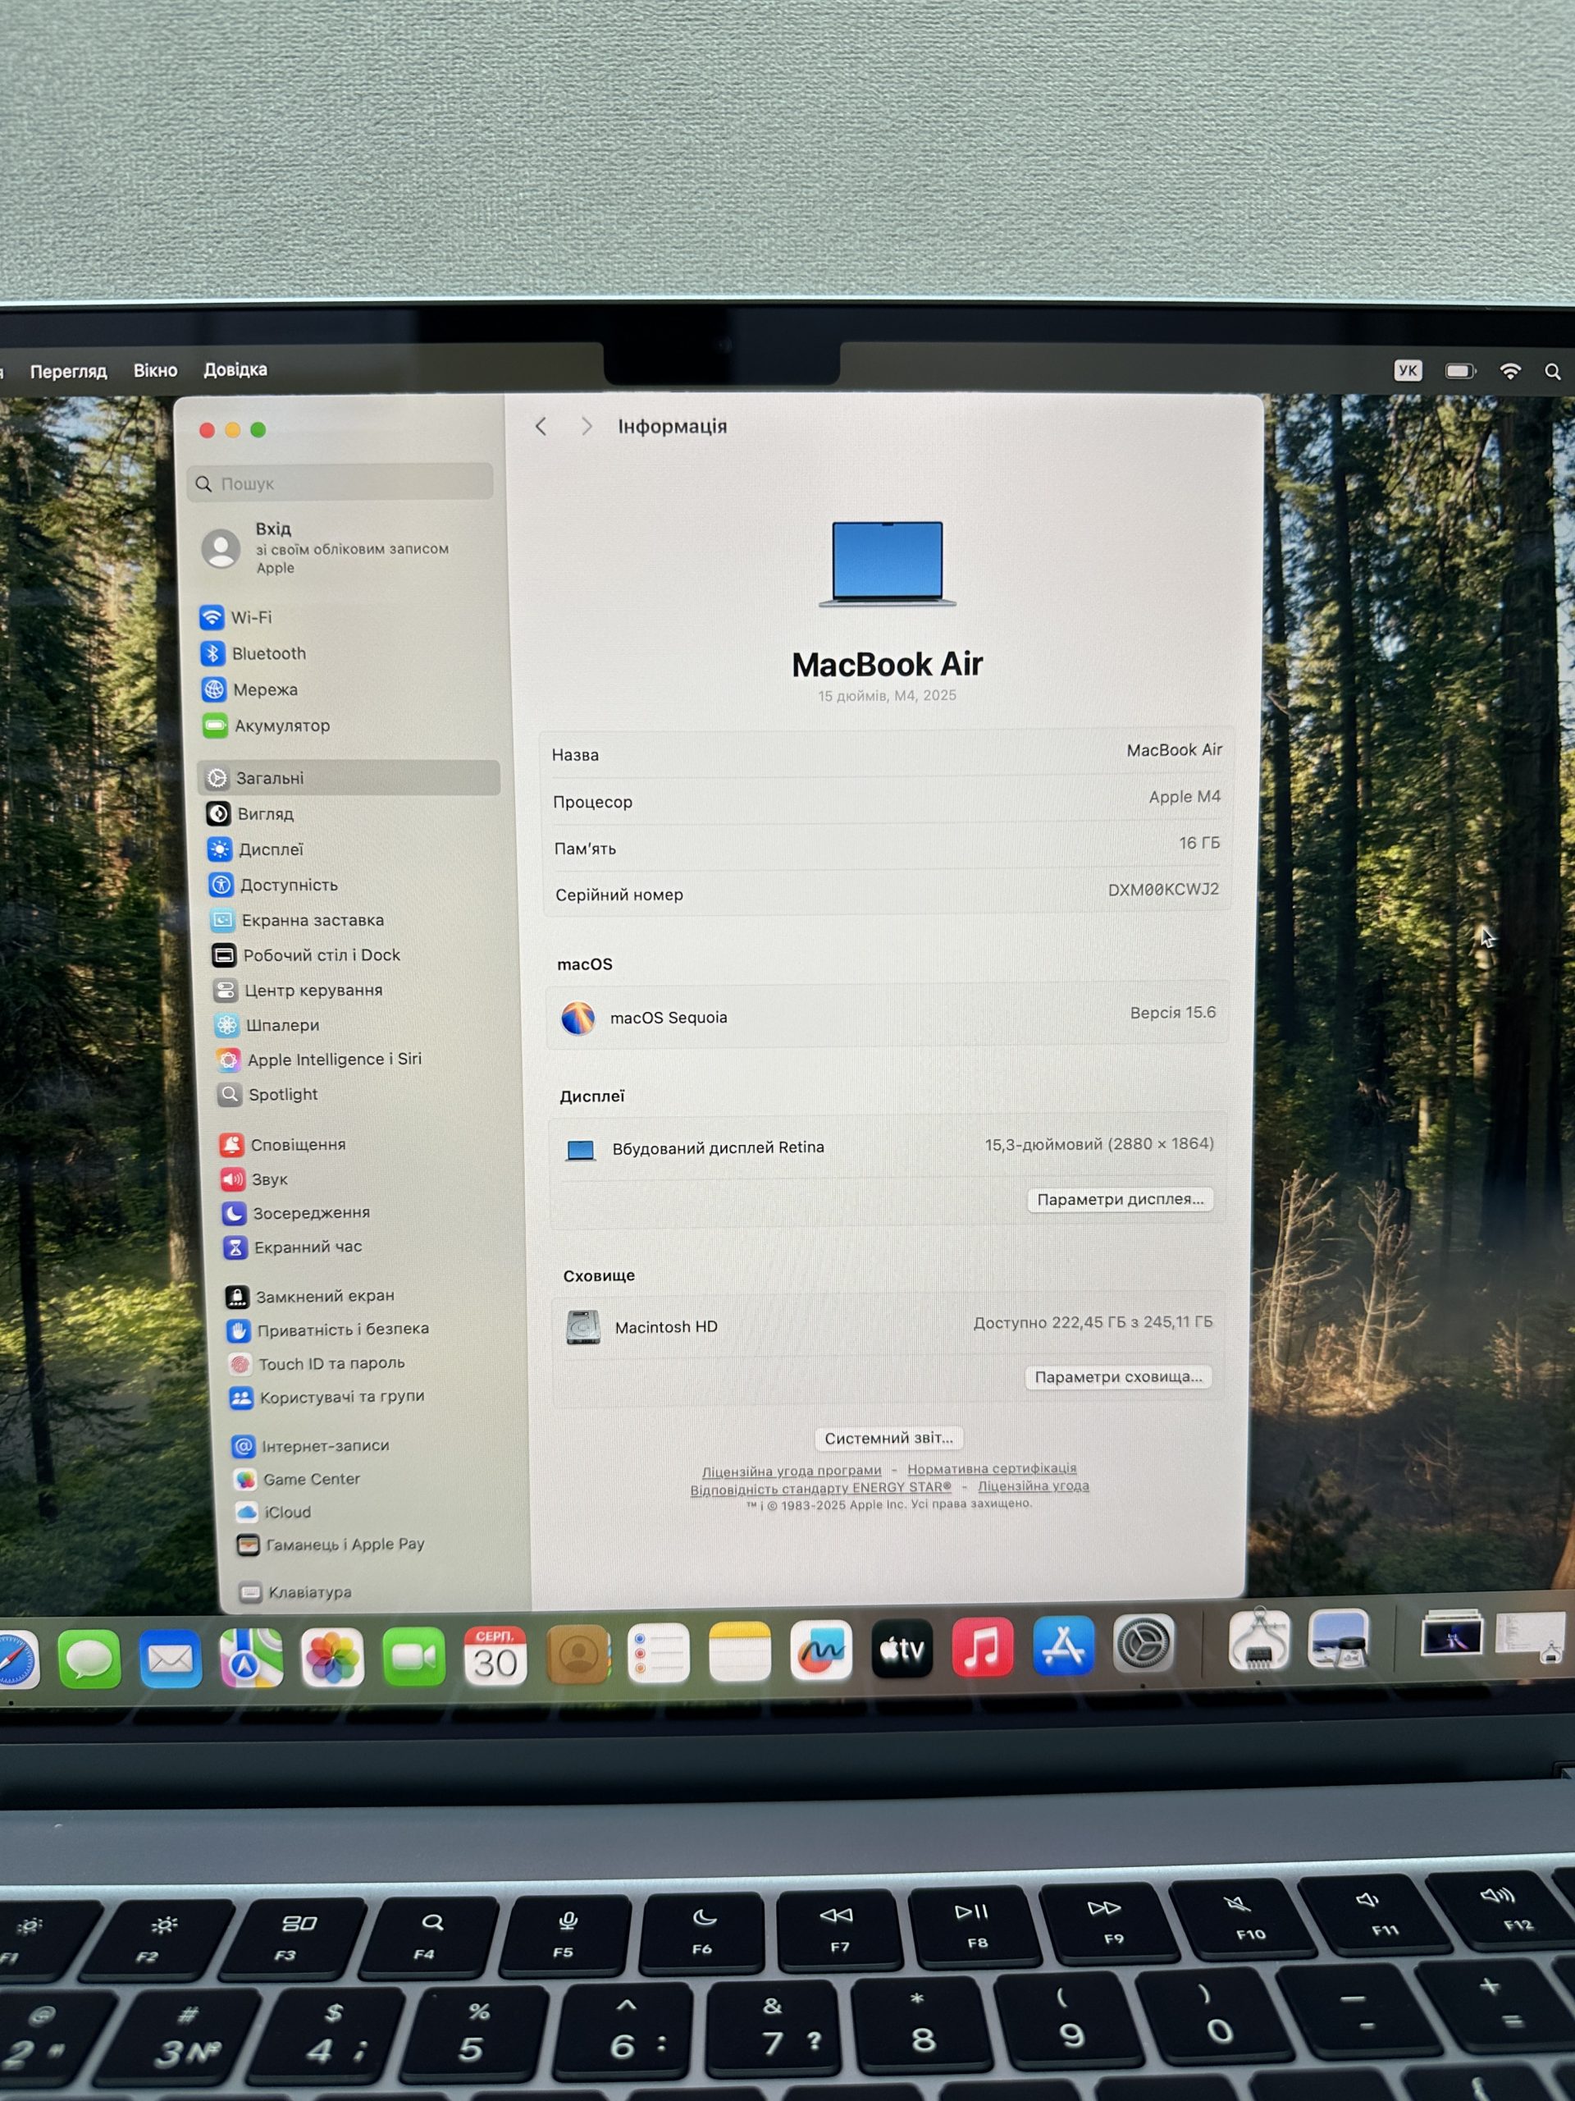The height and width of the screenshot is (2101, 1575).
Task: Open Contacts from the Dock
Action: coord(578,1655)
